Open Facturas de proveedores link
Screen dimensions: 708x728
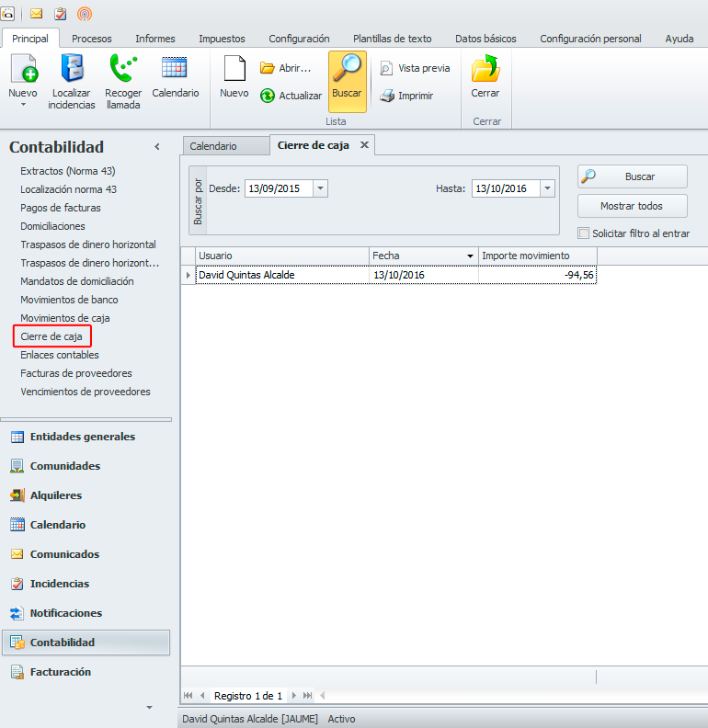pyautogui.click(x=76, y=373)
